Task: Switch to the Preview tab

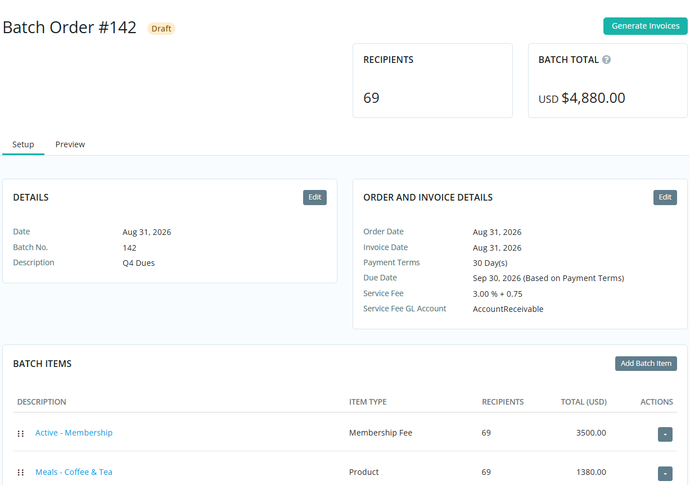Action: coord(70,144)
